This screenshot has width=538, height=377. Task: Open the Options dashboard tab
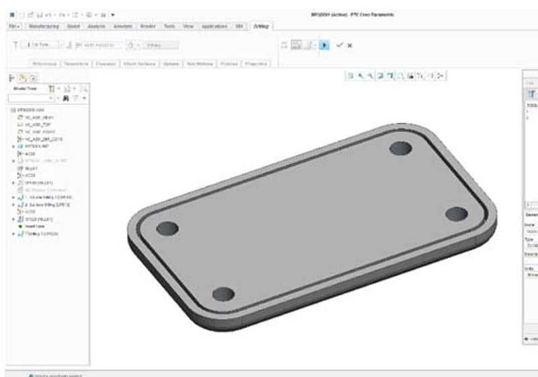tap(171, 64)
